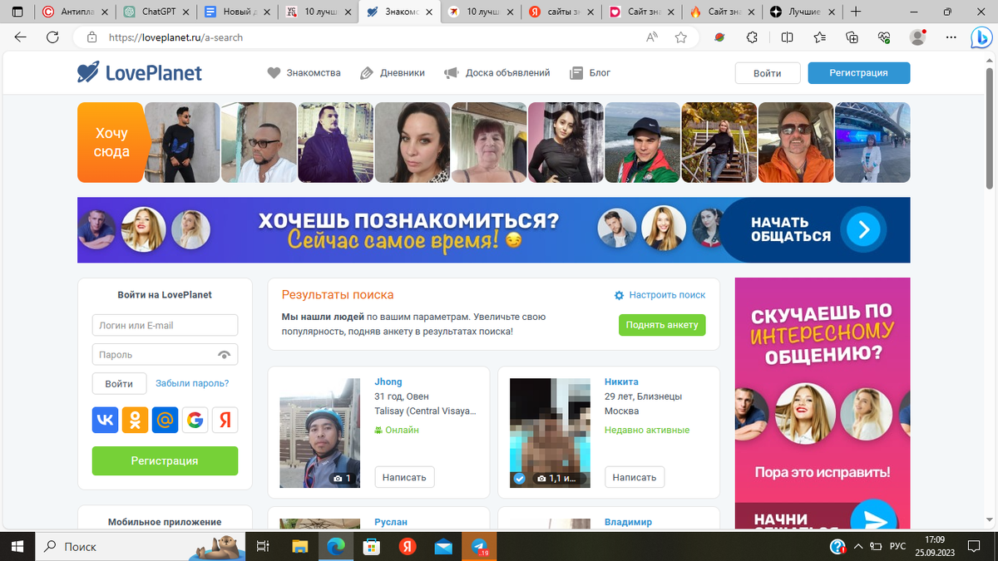The image size is (998, 561).
Task: Open collections icon in toolbar
Action: tap(852, 37)
